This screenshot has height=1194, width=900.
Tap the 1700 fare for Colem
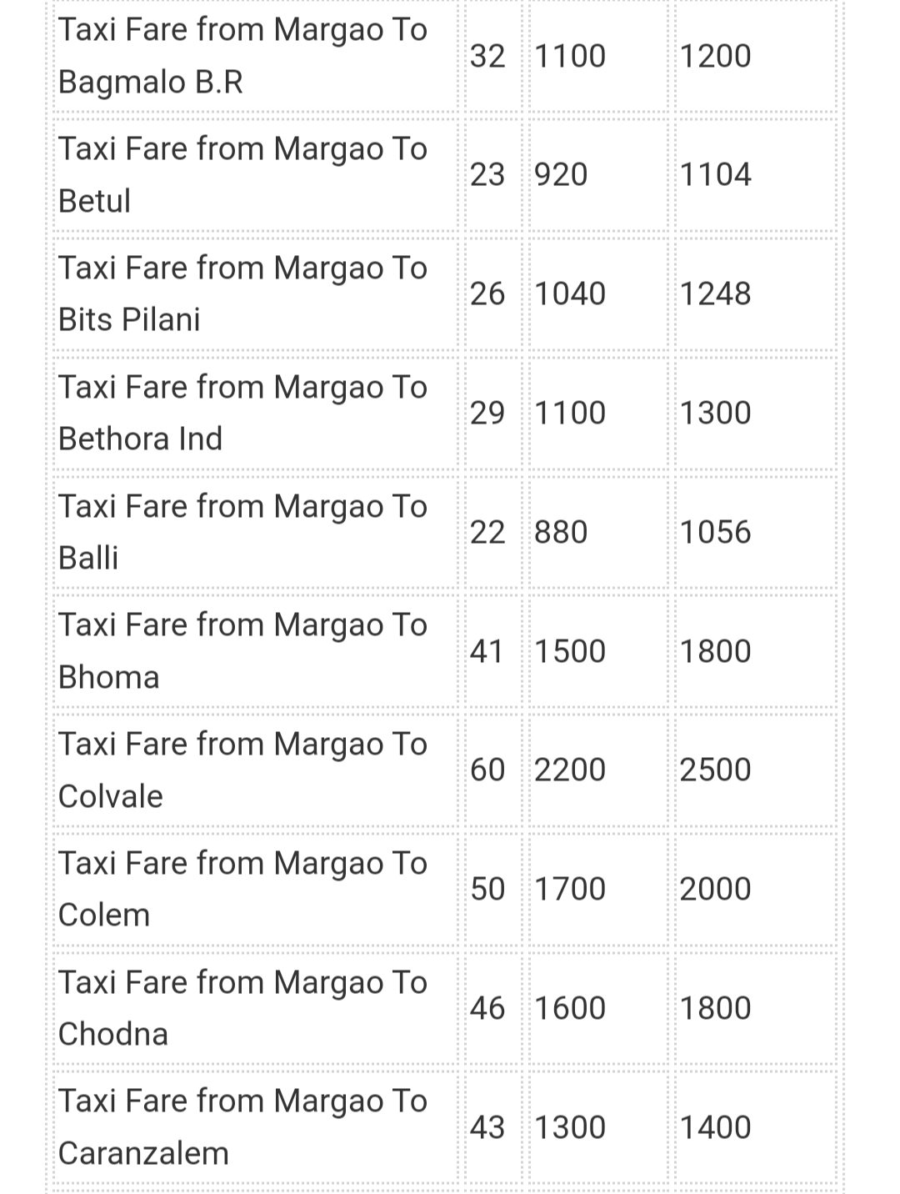(569, 890)
